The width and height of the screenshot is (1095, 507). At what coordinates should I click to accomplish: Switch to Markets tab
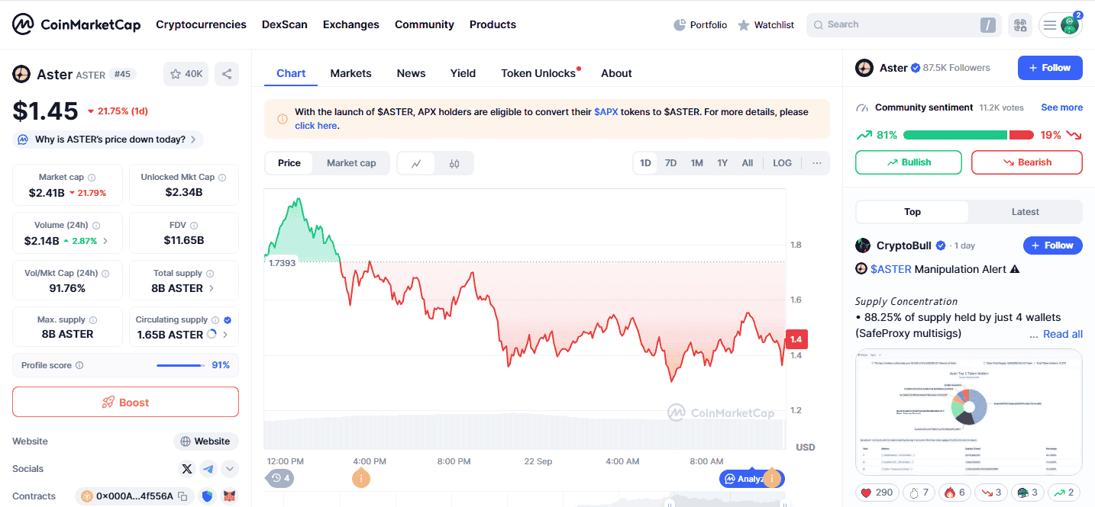(x=350, y=73)
